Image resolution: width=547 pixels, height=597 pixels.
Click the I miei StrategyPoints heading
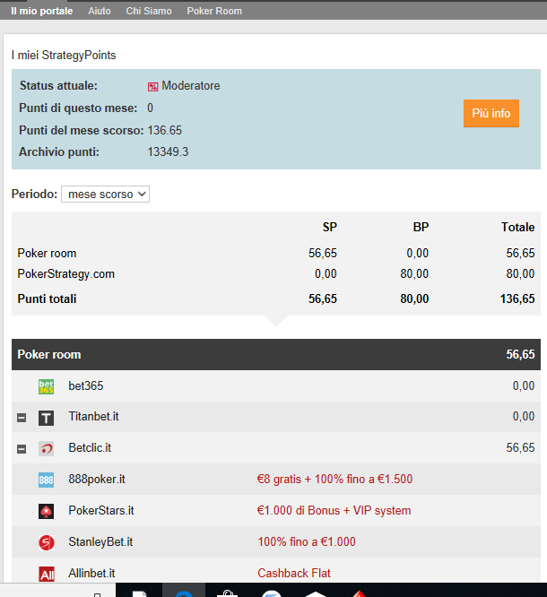pyautogui.click(x=64, y=56)
